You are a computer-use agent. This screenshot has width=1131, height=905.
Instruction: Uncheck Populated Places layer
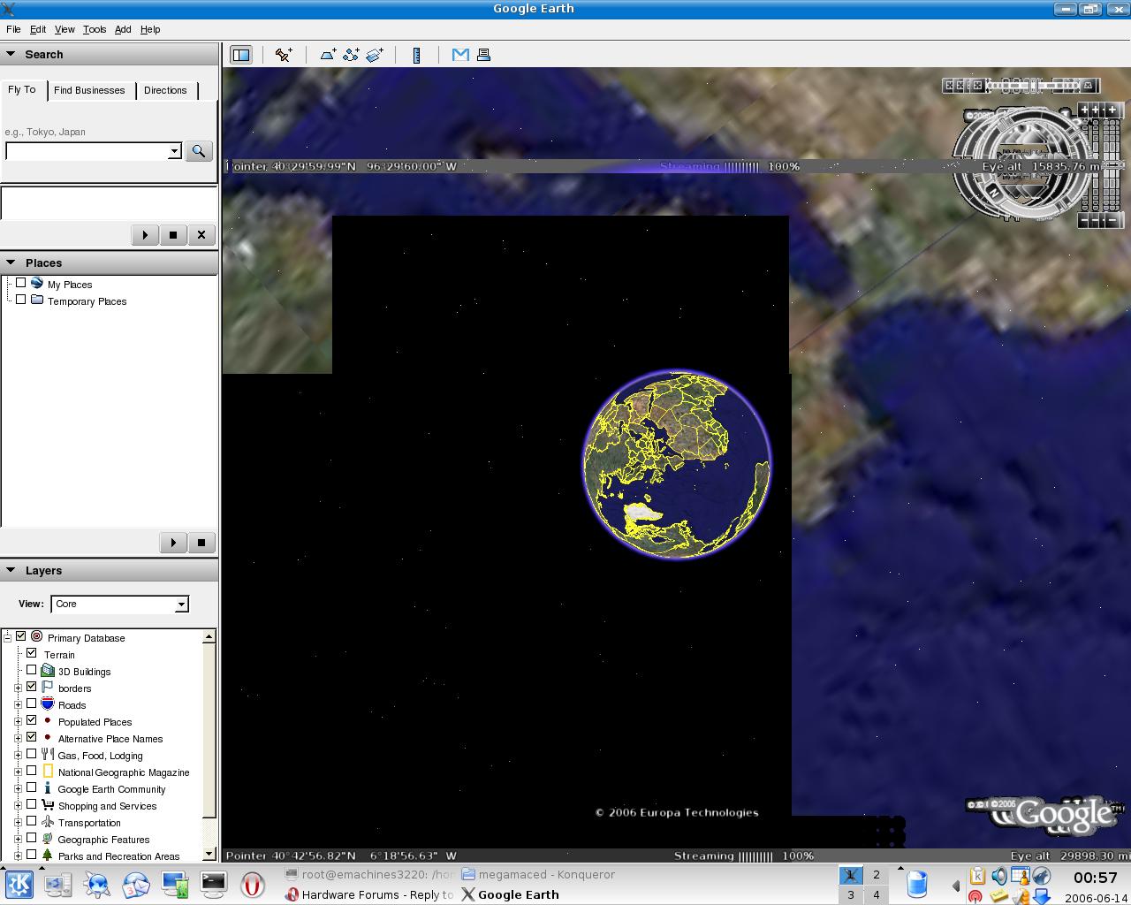point(32,720)
